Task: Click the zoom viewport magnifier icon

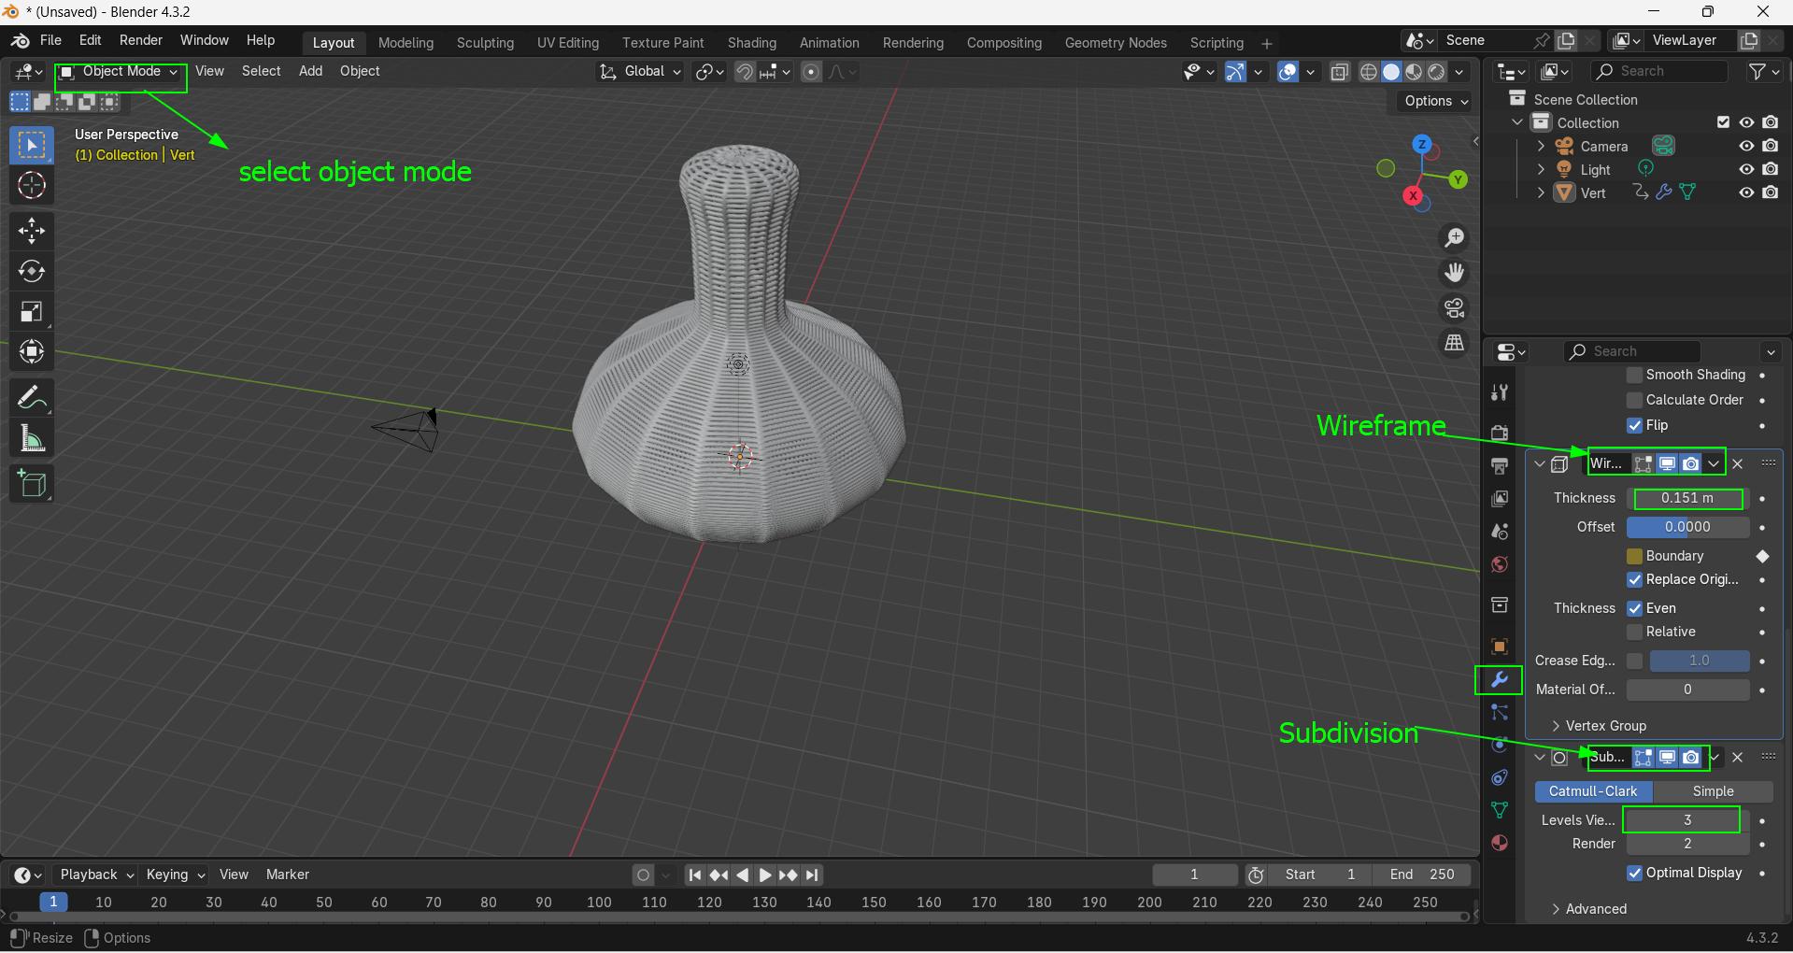Action: click(1454, 238)
